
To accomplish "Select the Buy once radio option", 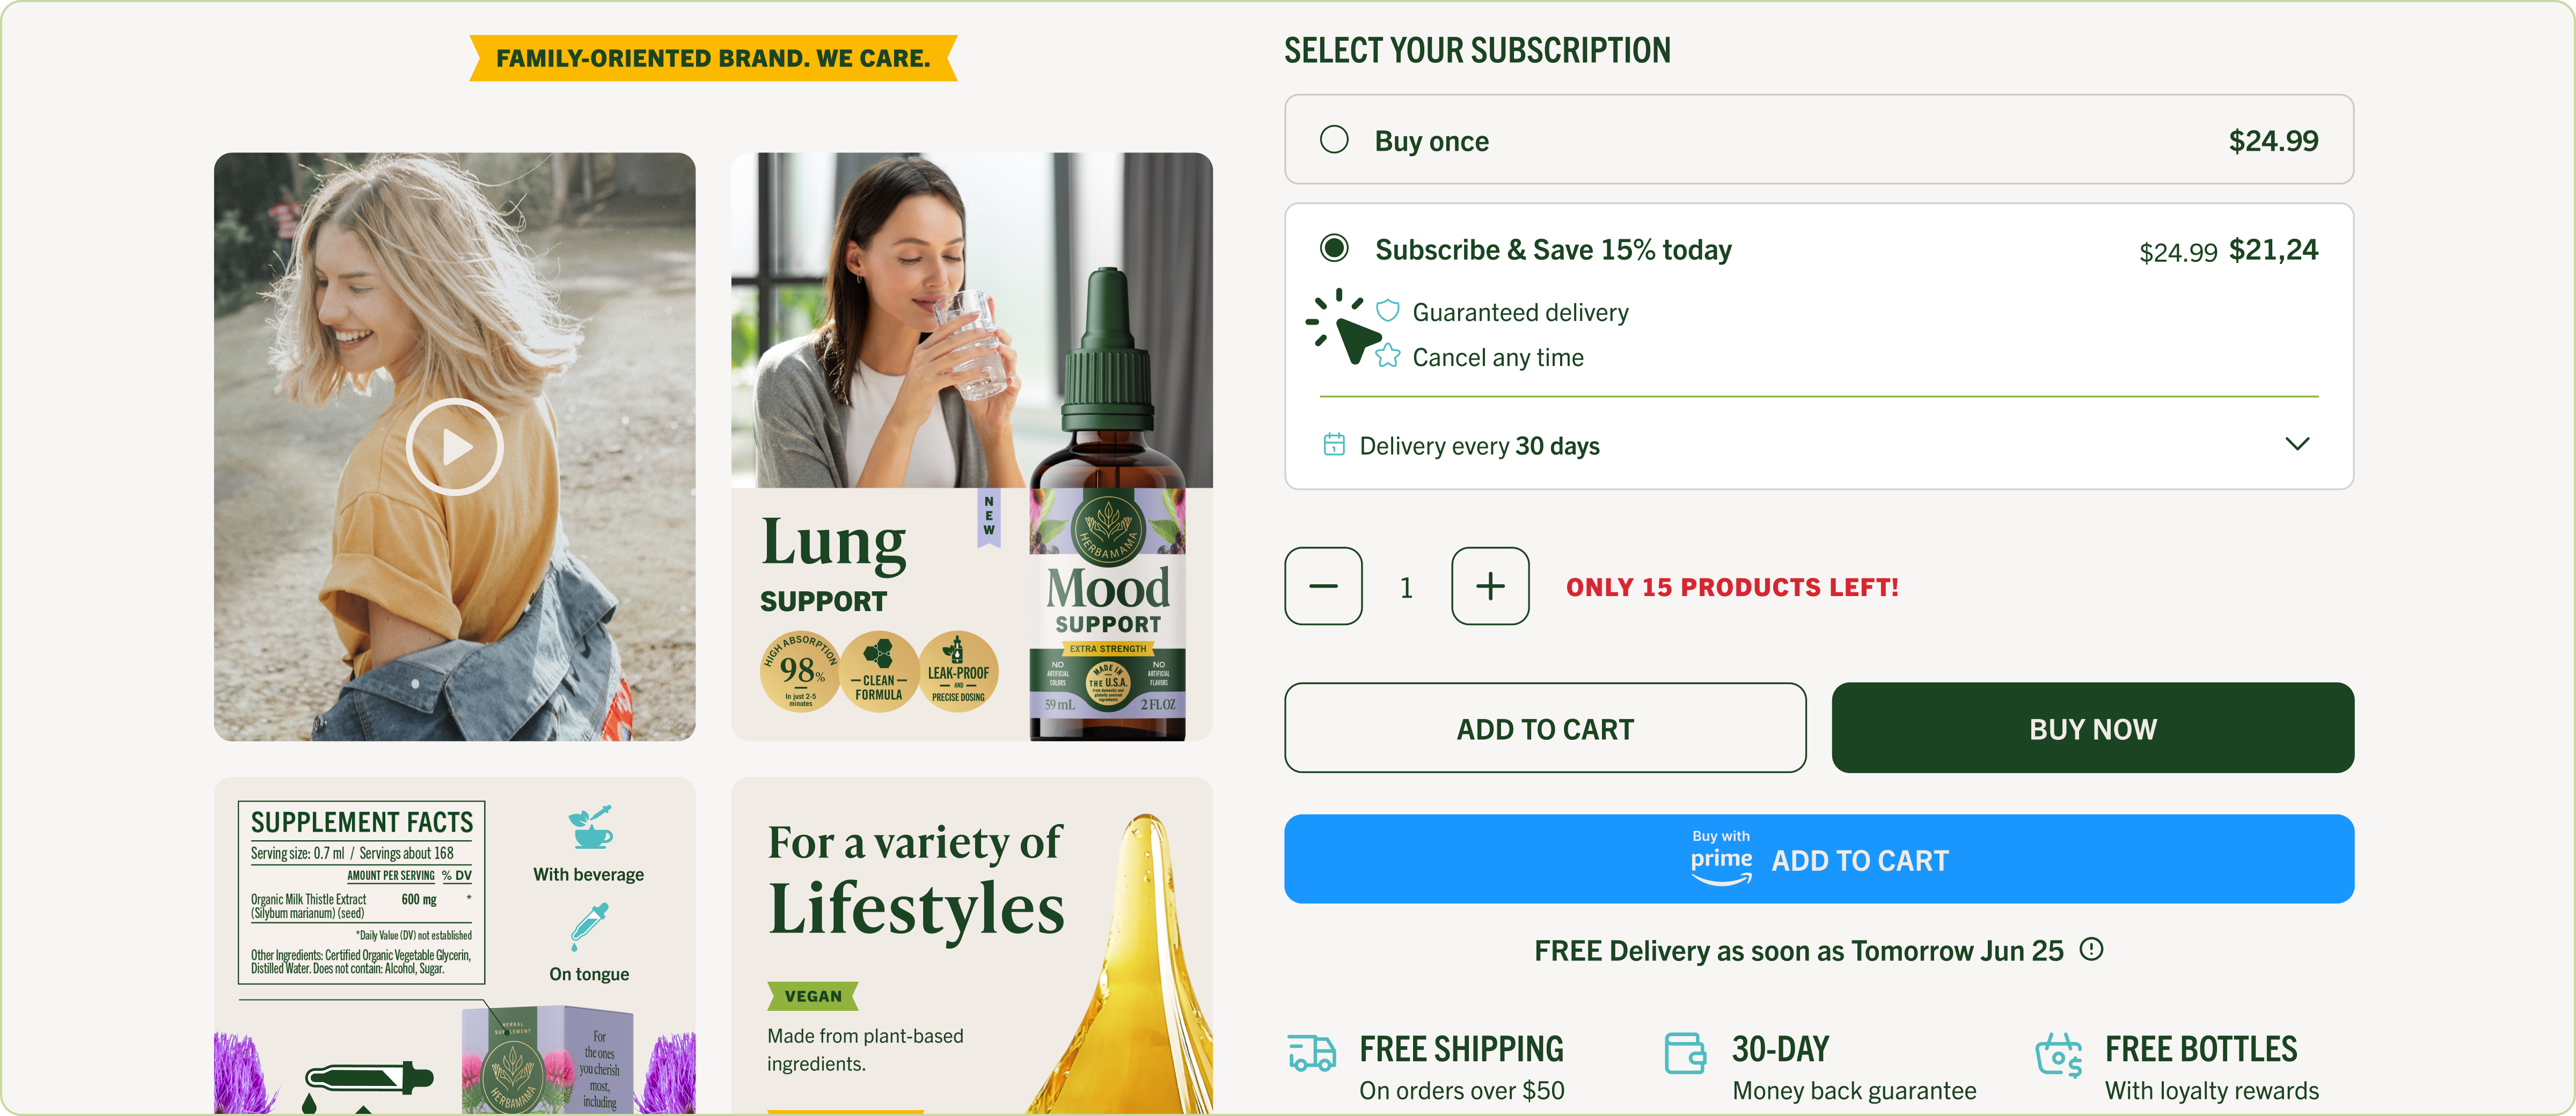I will click(x=1334, y=139).
